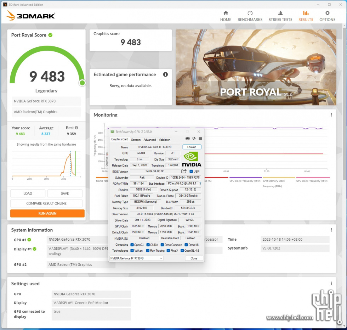Click the Best score 9 359

(71, 134)
